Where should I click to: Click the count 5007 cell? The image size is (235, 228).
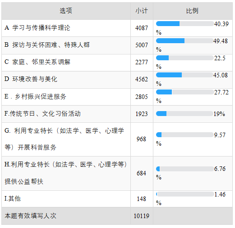pyautogui.click(x=142, y=45)
